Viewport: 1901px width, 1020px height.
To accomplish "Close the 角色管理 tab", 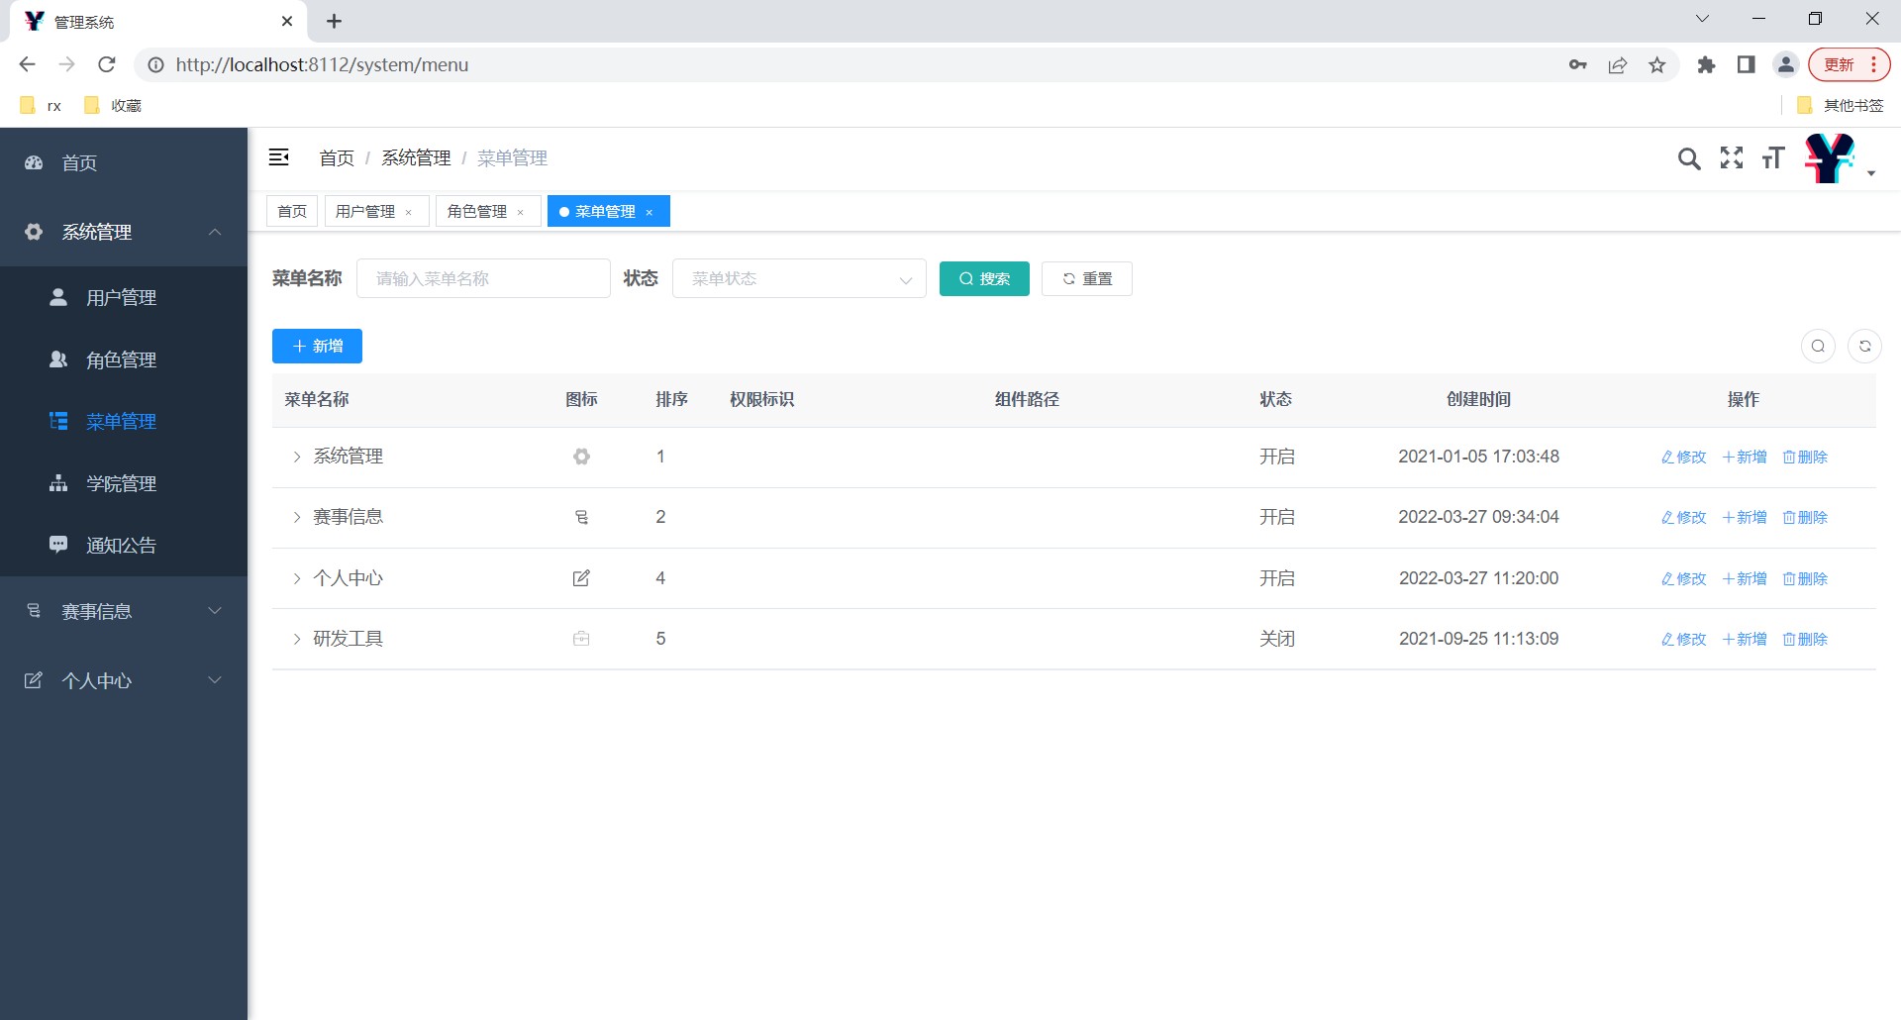I will (521, 212).
